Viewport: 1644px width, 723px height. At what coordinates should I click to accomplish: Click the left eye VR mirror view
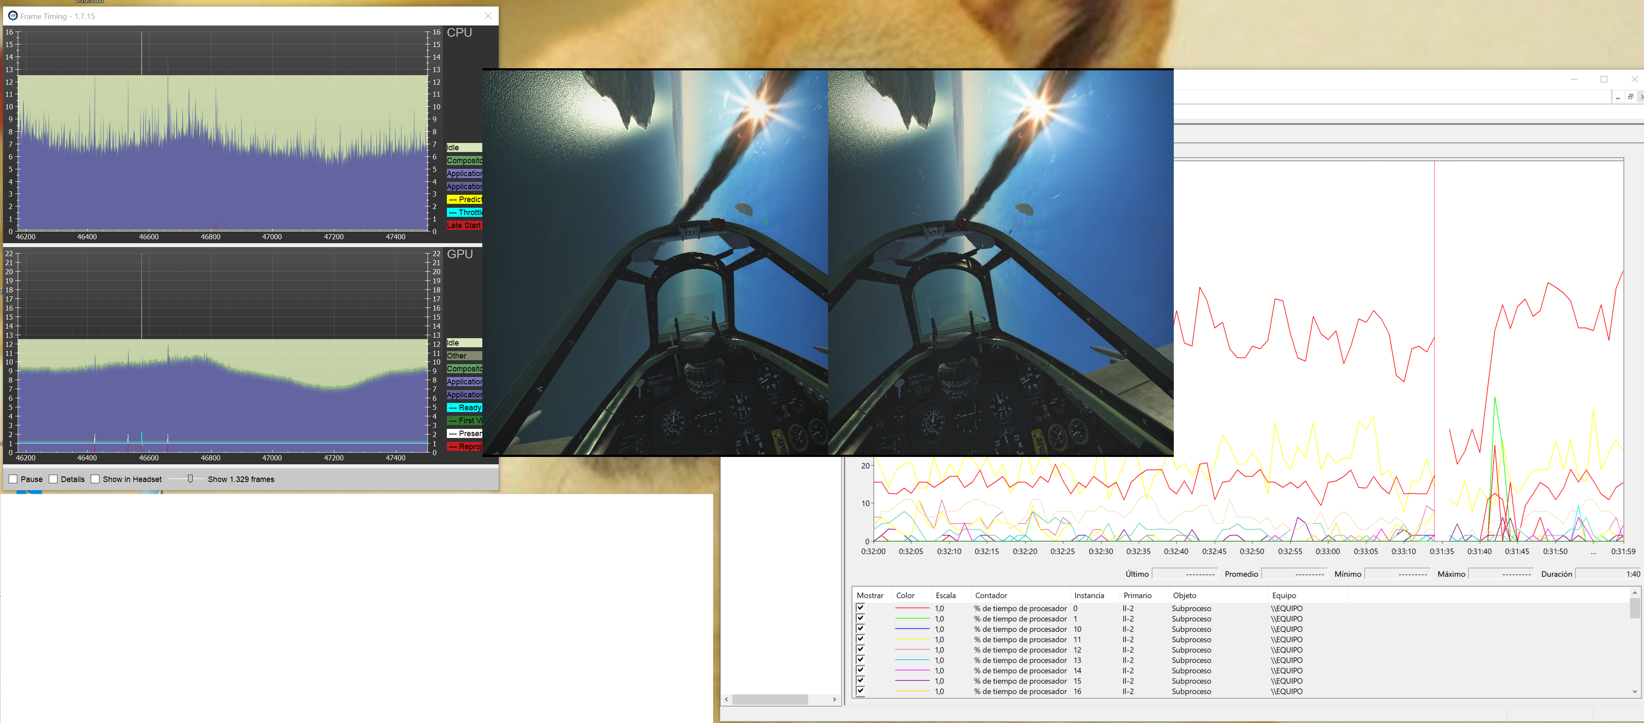[656, 263]
